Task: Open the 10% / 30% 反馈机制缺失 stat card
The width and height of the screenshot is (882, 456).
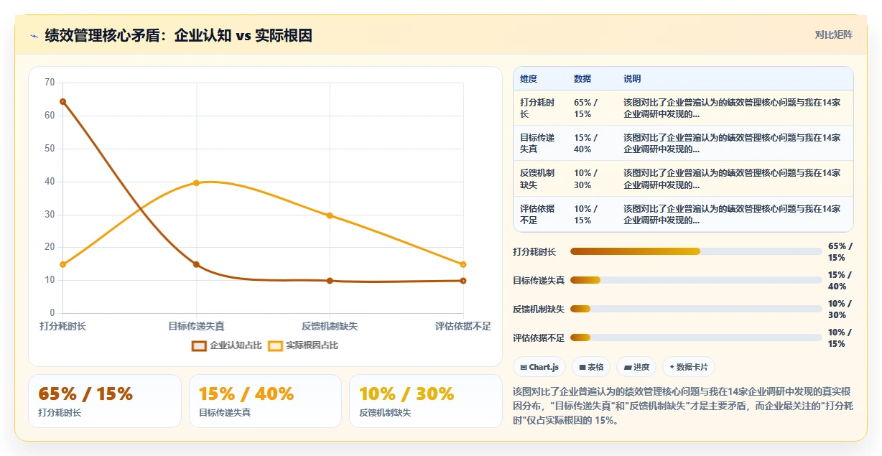Action: click(426, 401)
